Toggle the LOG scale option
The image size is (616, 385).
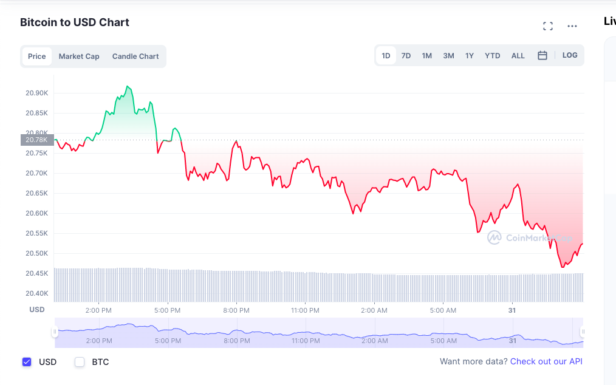570,55
